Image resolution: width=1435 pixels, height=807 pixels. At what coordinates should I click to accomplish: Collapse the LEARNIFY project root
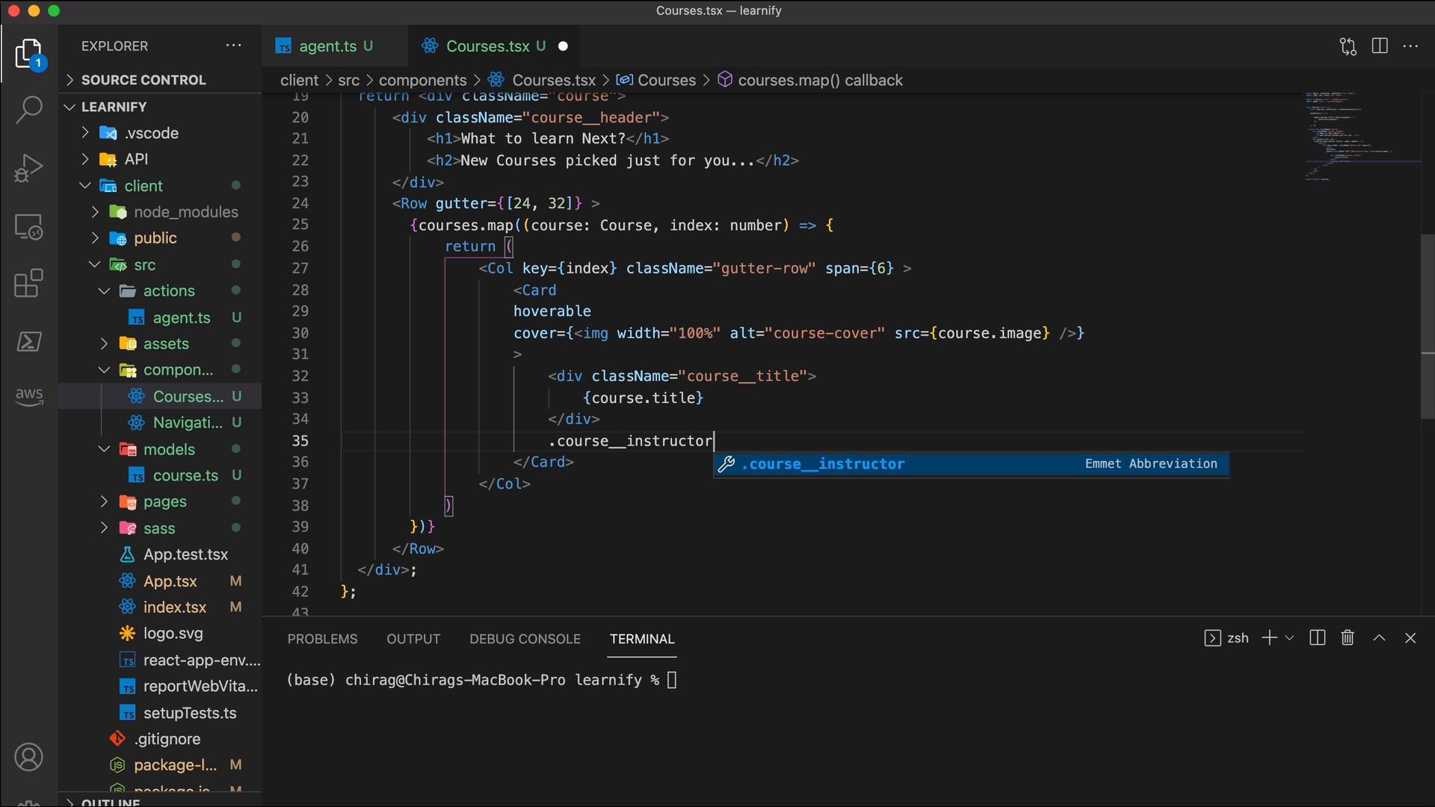pyautogui.click(x=160, y=107)
